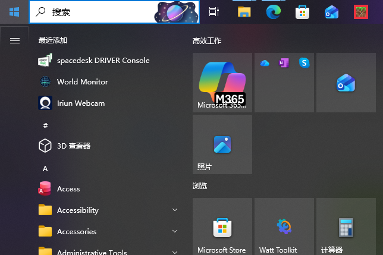The width and height of the screenshot is (383, 255).
Task: Launch World Monitor from recently added
Action: (x=82, y=82)
